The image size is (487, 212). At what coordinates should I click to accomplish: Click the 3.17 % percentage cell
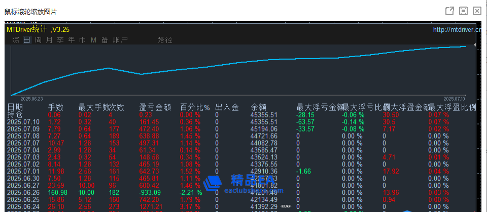coord(191,207)
